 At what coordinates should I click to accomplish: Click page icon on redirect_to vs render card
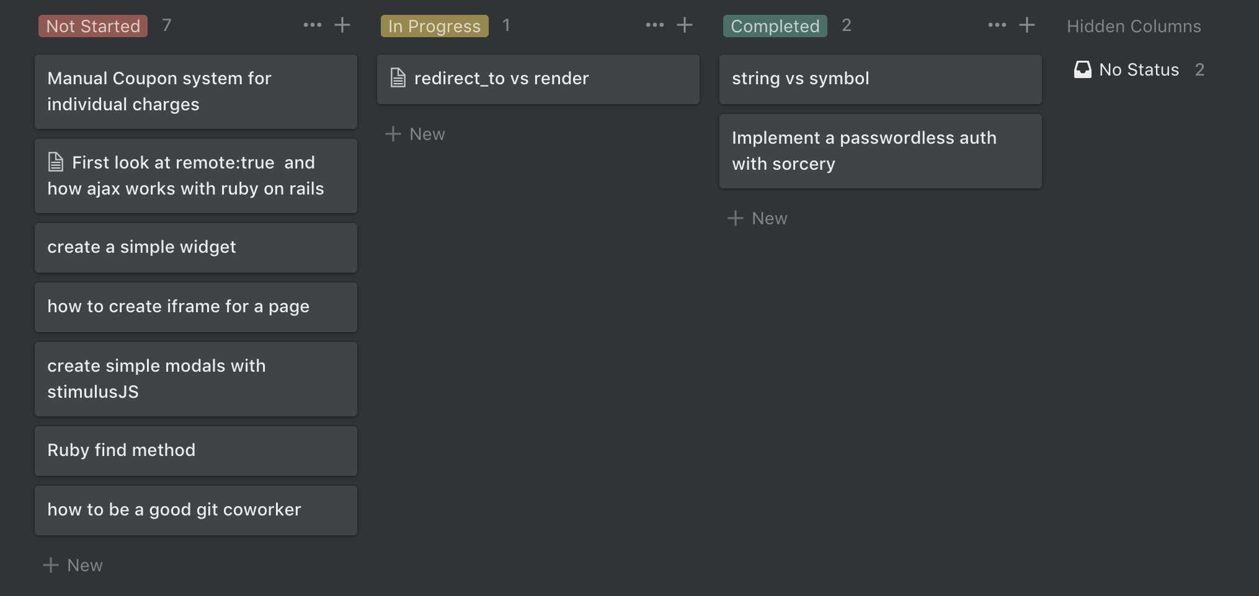pos(398,78)
